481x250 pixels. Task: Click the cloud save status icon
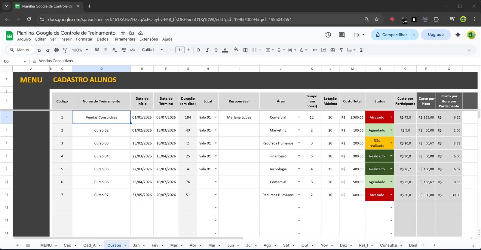coord(140,33)
